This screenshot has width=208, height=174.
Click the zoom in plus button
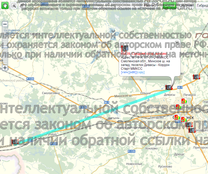coord(5,68)
